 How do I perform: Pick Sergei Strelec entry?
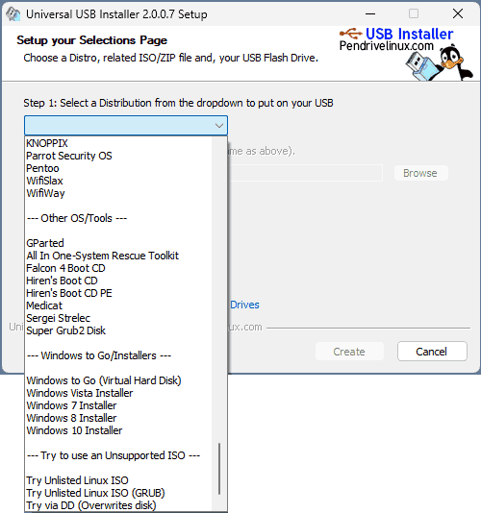pyautogui.click(x=59, y=318)
